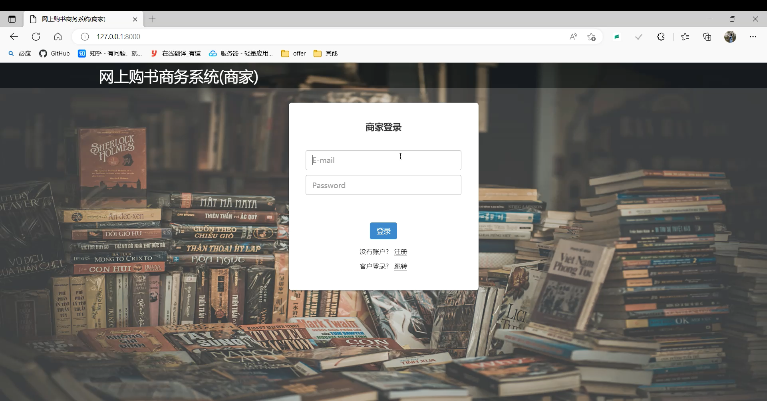Click the 客户登录? label text
This screenshot has width=767, height=401.
(374, 266)
